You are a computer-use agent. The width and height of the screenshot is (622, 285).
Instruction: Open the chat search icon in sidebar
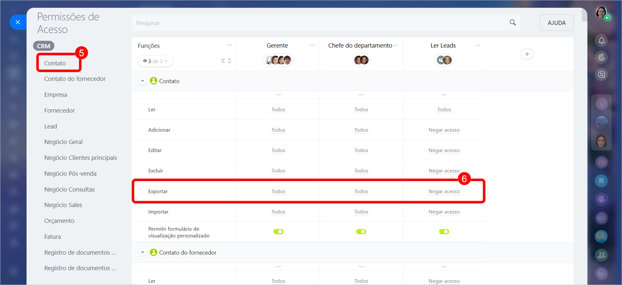tap(601, 74)
